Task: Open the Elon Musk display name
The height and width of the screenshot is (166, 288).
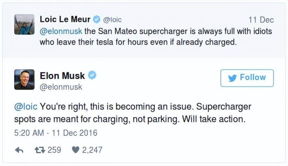Action: (62, 76)
